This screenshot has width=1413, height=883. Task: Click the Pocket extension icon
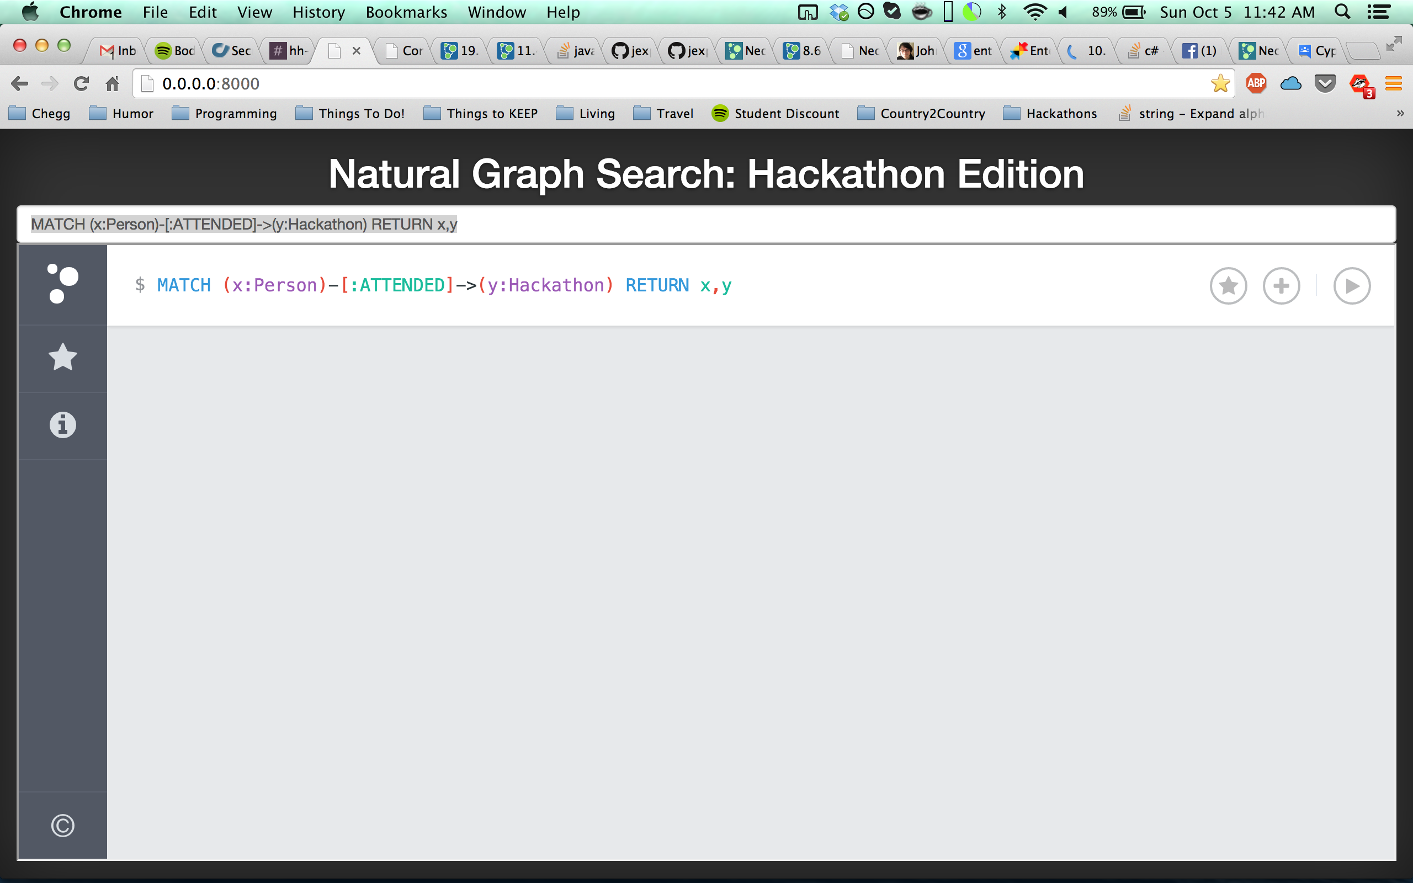tap(1325, 83)
